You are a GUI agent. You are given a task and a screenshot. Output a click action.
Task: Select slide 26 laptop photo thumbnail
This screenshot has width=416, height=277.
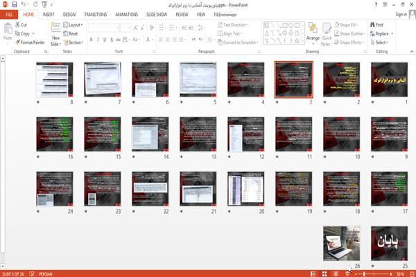click(x=341, y=244)
